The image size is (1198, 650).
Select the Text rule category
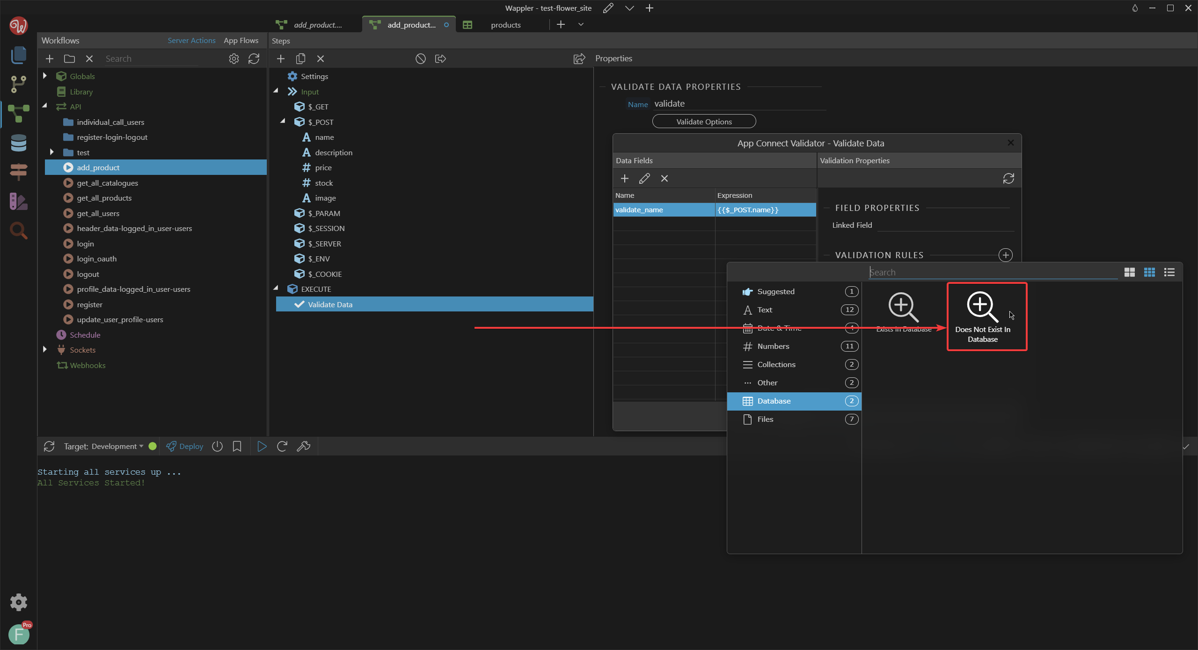794,310
